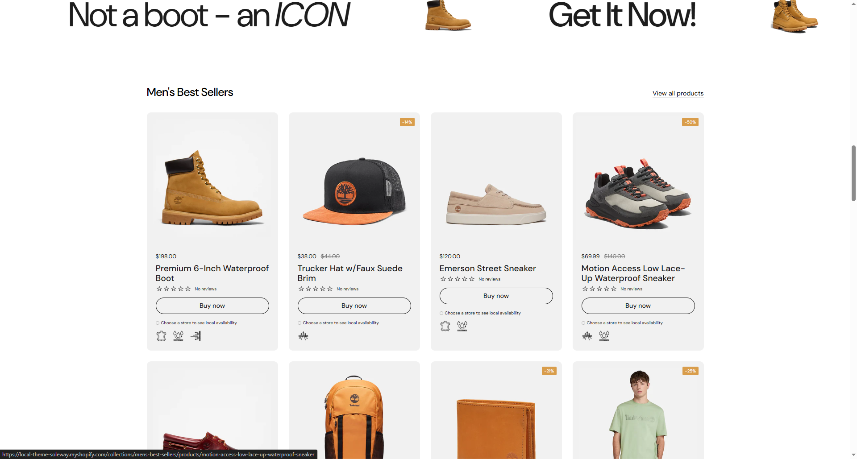Click the waterproof icon under Emerson Street Sneaker
The height and width of the screenshot is (459, 857).
(x=462, y=326)
